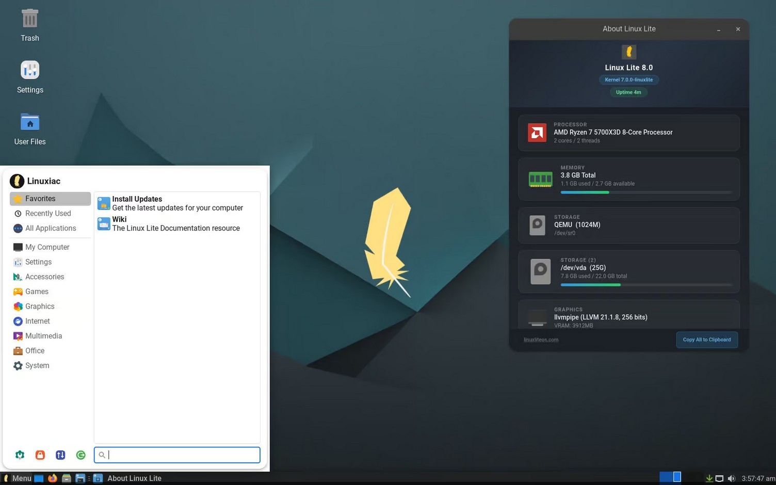
Task: Click 3.8 GB Total memory text
Action: click(578, 175)
